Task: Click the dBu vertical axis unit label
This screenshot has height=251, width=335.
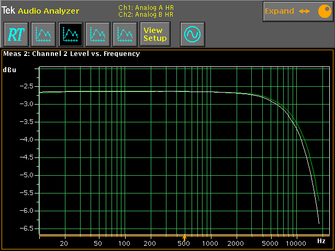Action: click(x=9, y=70)
